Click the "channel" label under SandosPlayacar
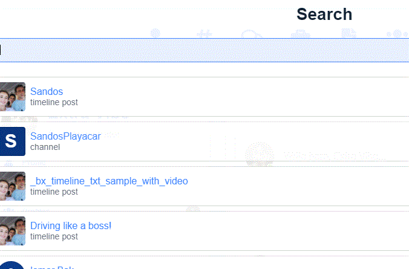 tap(45, 147)
